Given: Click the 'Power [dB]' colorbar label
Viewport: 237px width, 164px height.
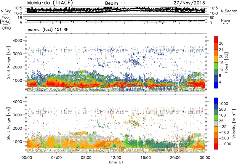Looking at the screenshot, I should click(226, 62).
